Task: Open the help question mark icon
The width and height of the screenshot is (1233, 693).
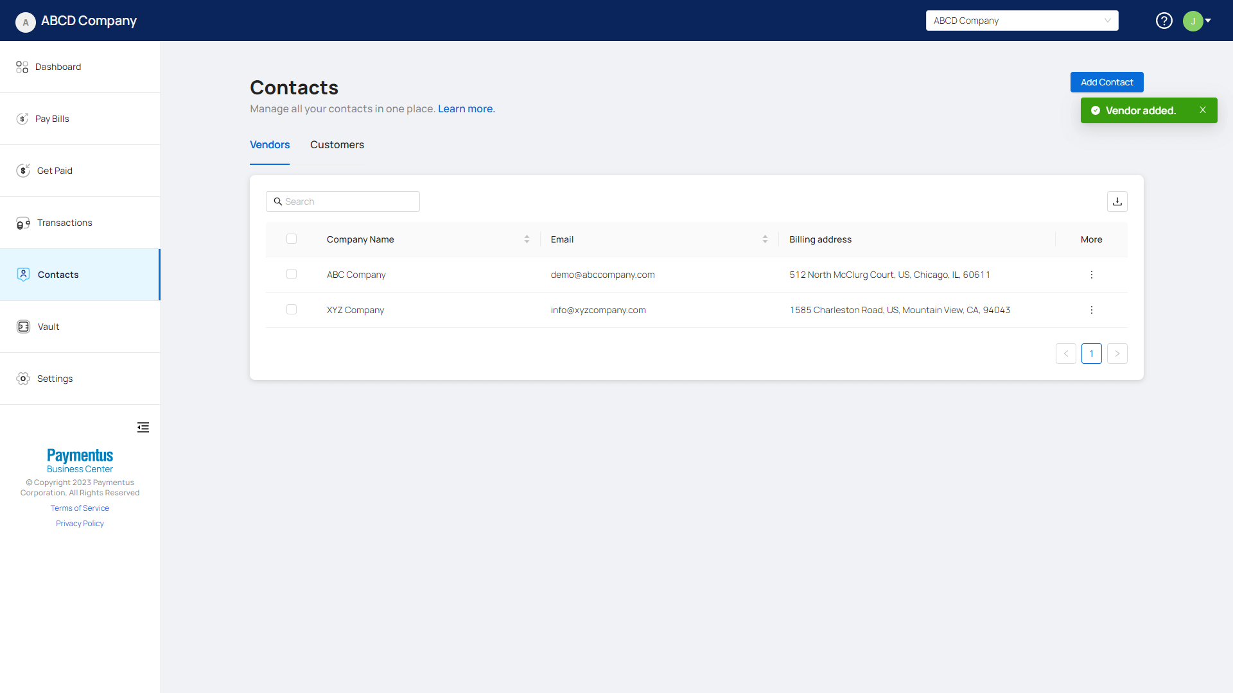Action: (1164, 21)
